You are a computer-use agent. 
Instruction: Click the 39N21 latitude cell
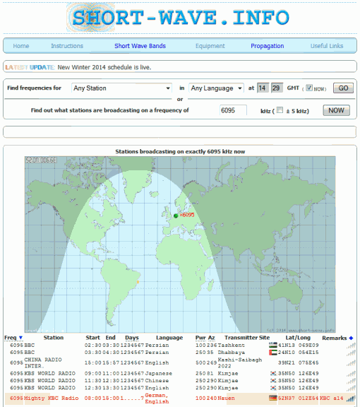tap(287, 363)
